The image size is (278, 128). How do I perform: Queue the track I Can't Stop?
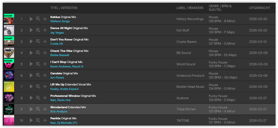[x=38, y=64]
